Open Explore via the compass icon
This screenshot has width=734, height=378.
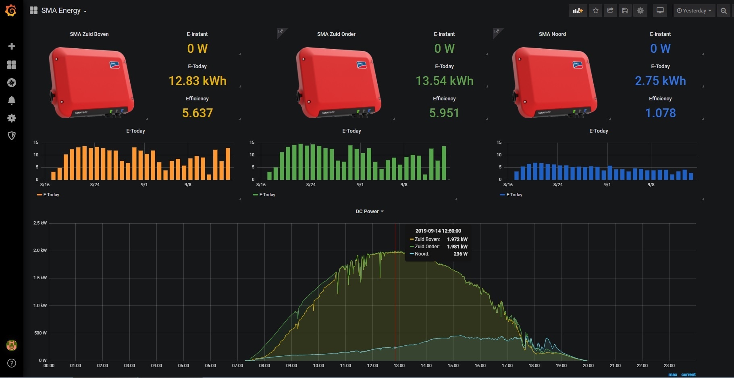[12, 83]
